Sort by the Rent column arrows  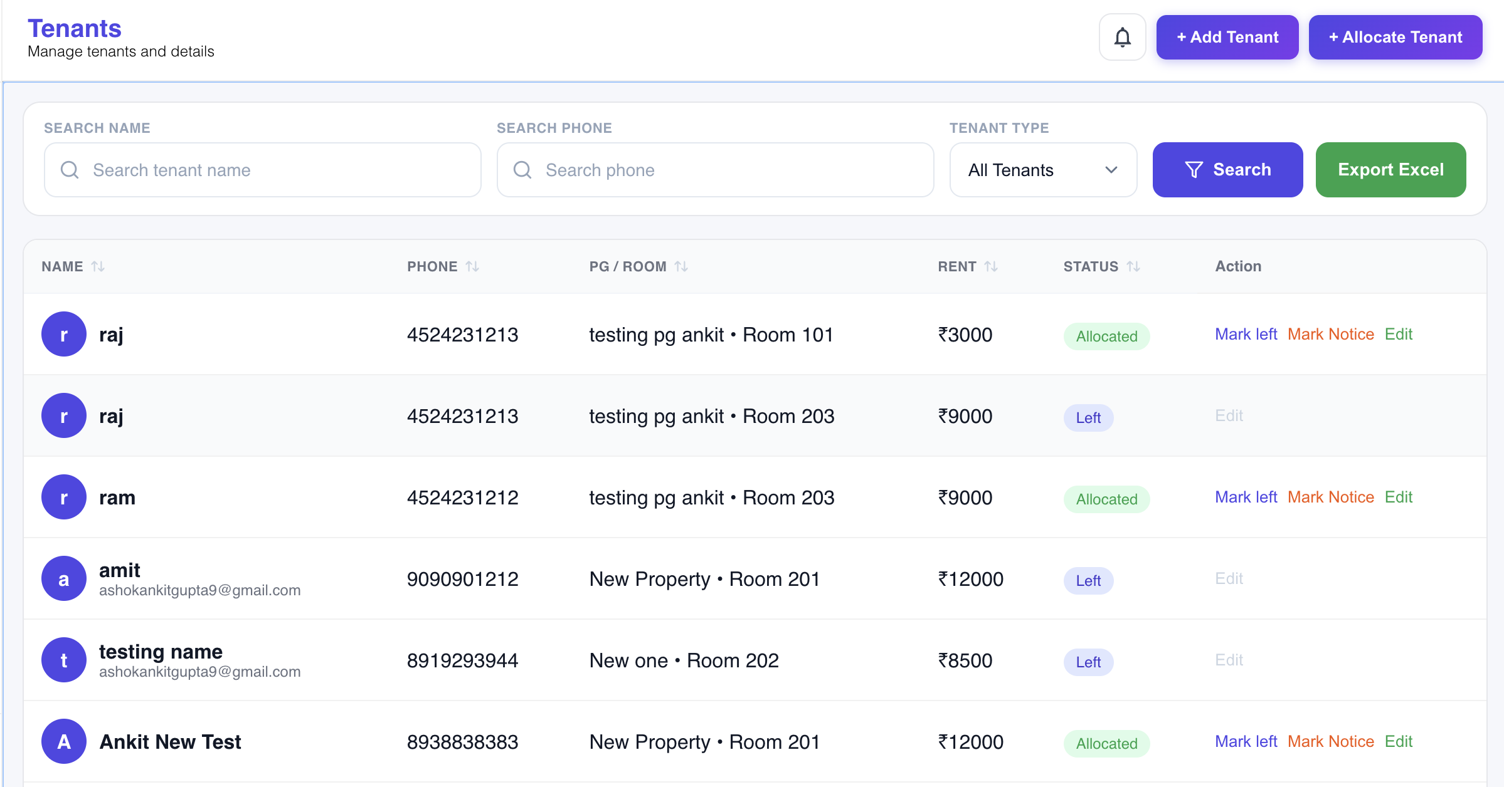click(991, 266)
